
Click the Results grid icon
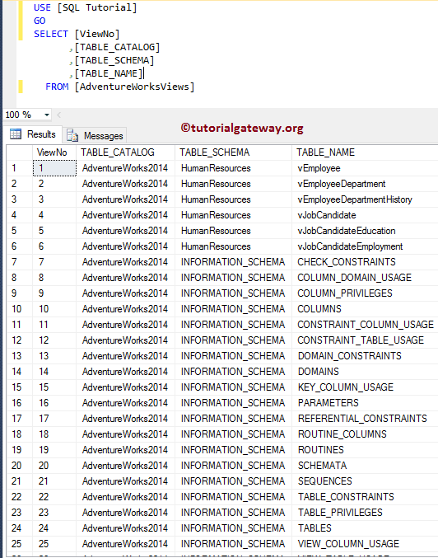[x=16, y=134]
